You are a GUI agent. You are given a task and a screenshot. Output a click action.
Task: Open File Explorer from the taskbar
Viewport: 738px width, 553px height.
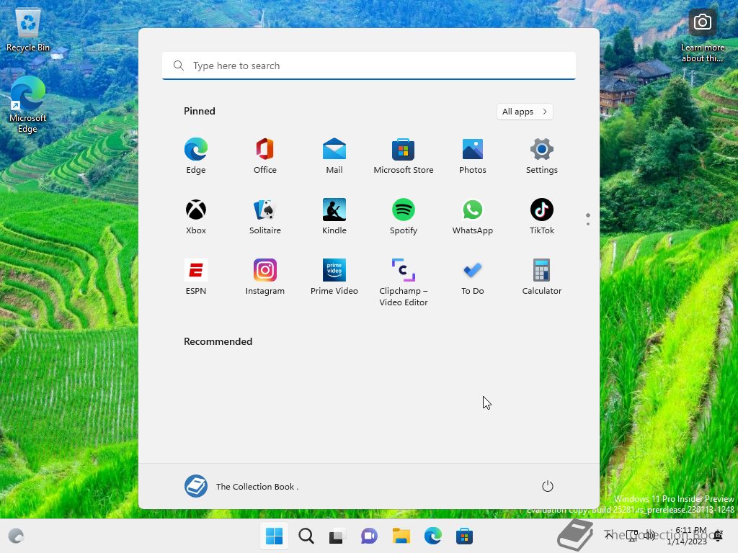401,536
